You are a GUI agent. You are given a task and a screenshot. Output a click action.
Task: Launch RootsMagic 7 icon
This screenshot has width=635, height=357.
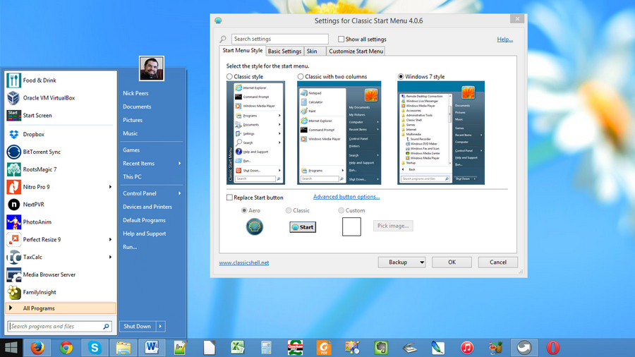point(14,169)
